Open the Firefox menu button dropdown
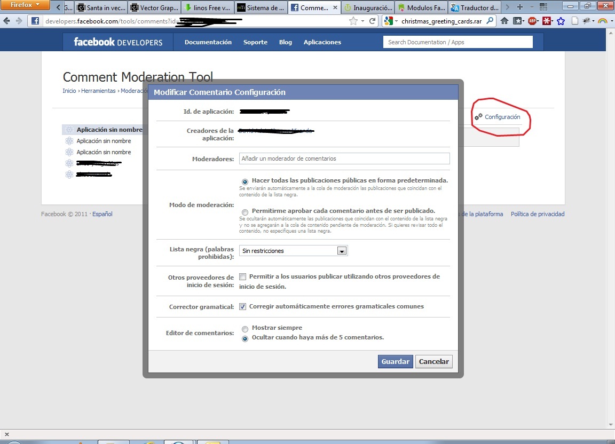The height and width of the screenshot is (444, 615). (x=25, y=5)
